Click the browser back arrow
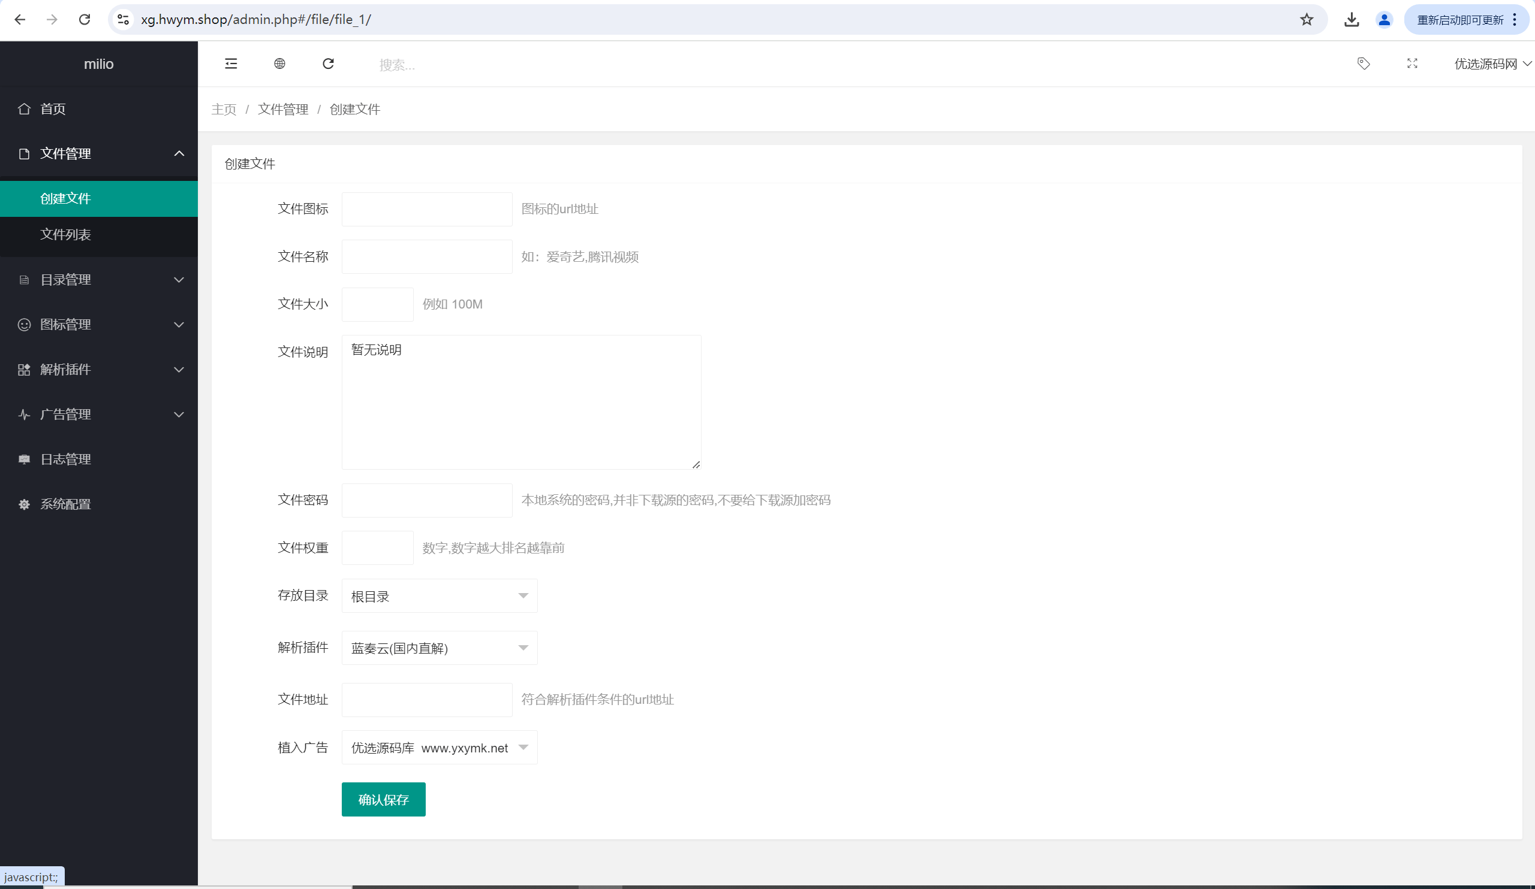Screen dimensions: 1535x889 (20, 20)
